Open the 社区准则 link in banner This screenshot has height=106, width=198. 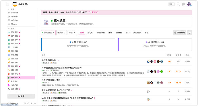pyautogui.click(x=94, y=13)
